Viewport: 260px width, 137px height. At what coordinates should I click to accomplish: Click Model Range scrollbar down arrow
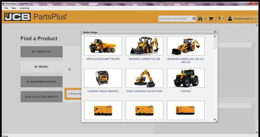[215, 119]
